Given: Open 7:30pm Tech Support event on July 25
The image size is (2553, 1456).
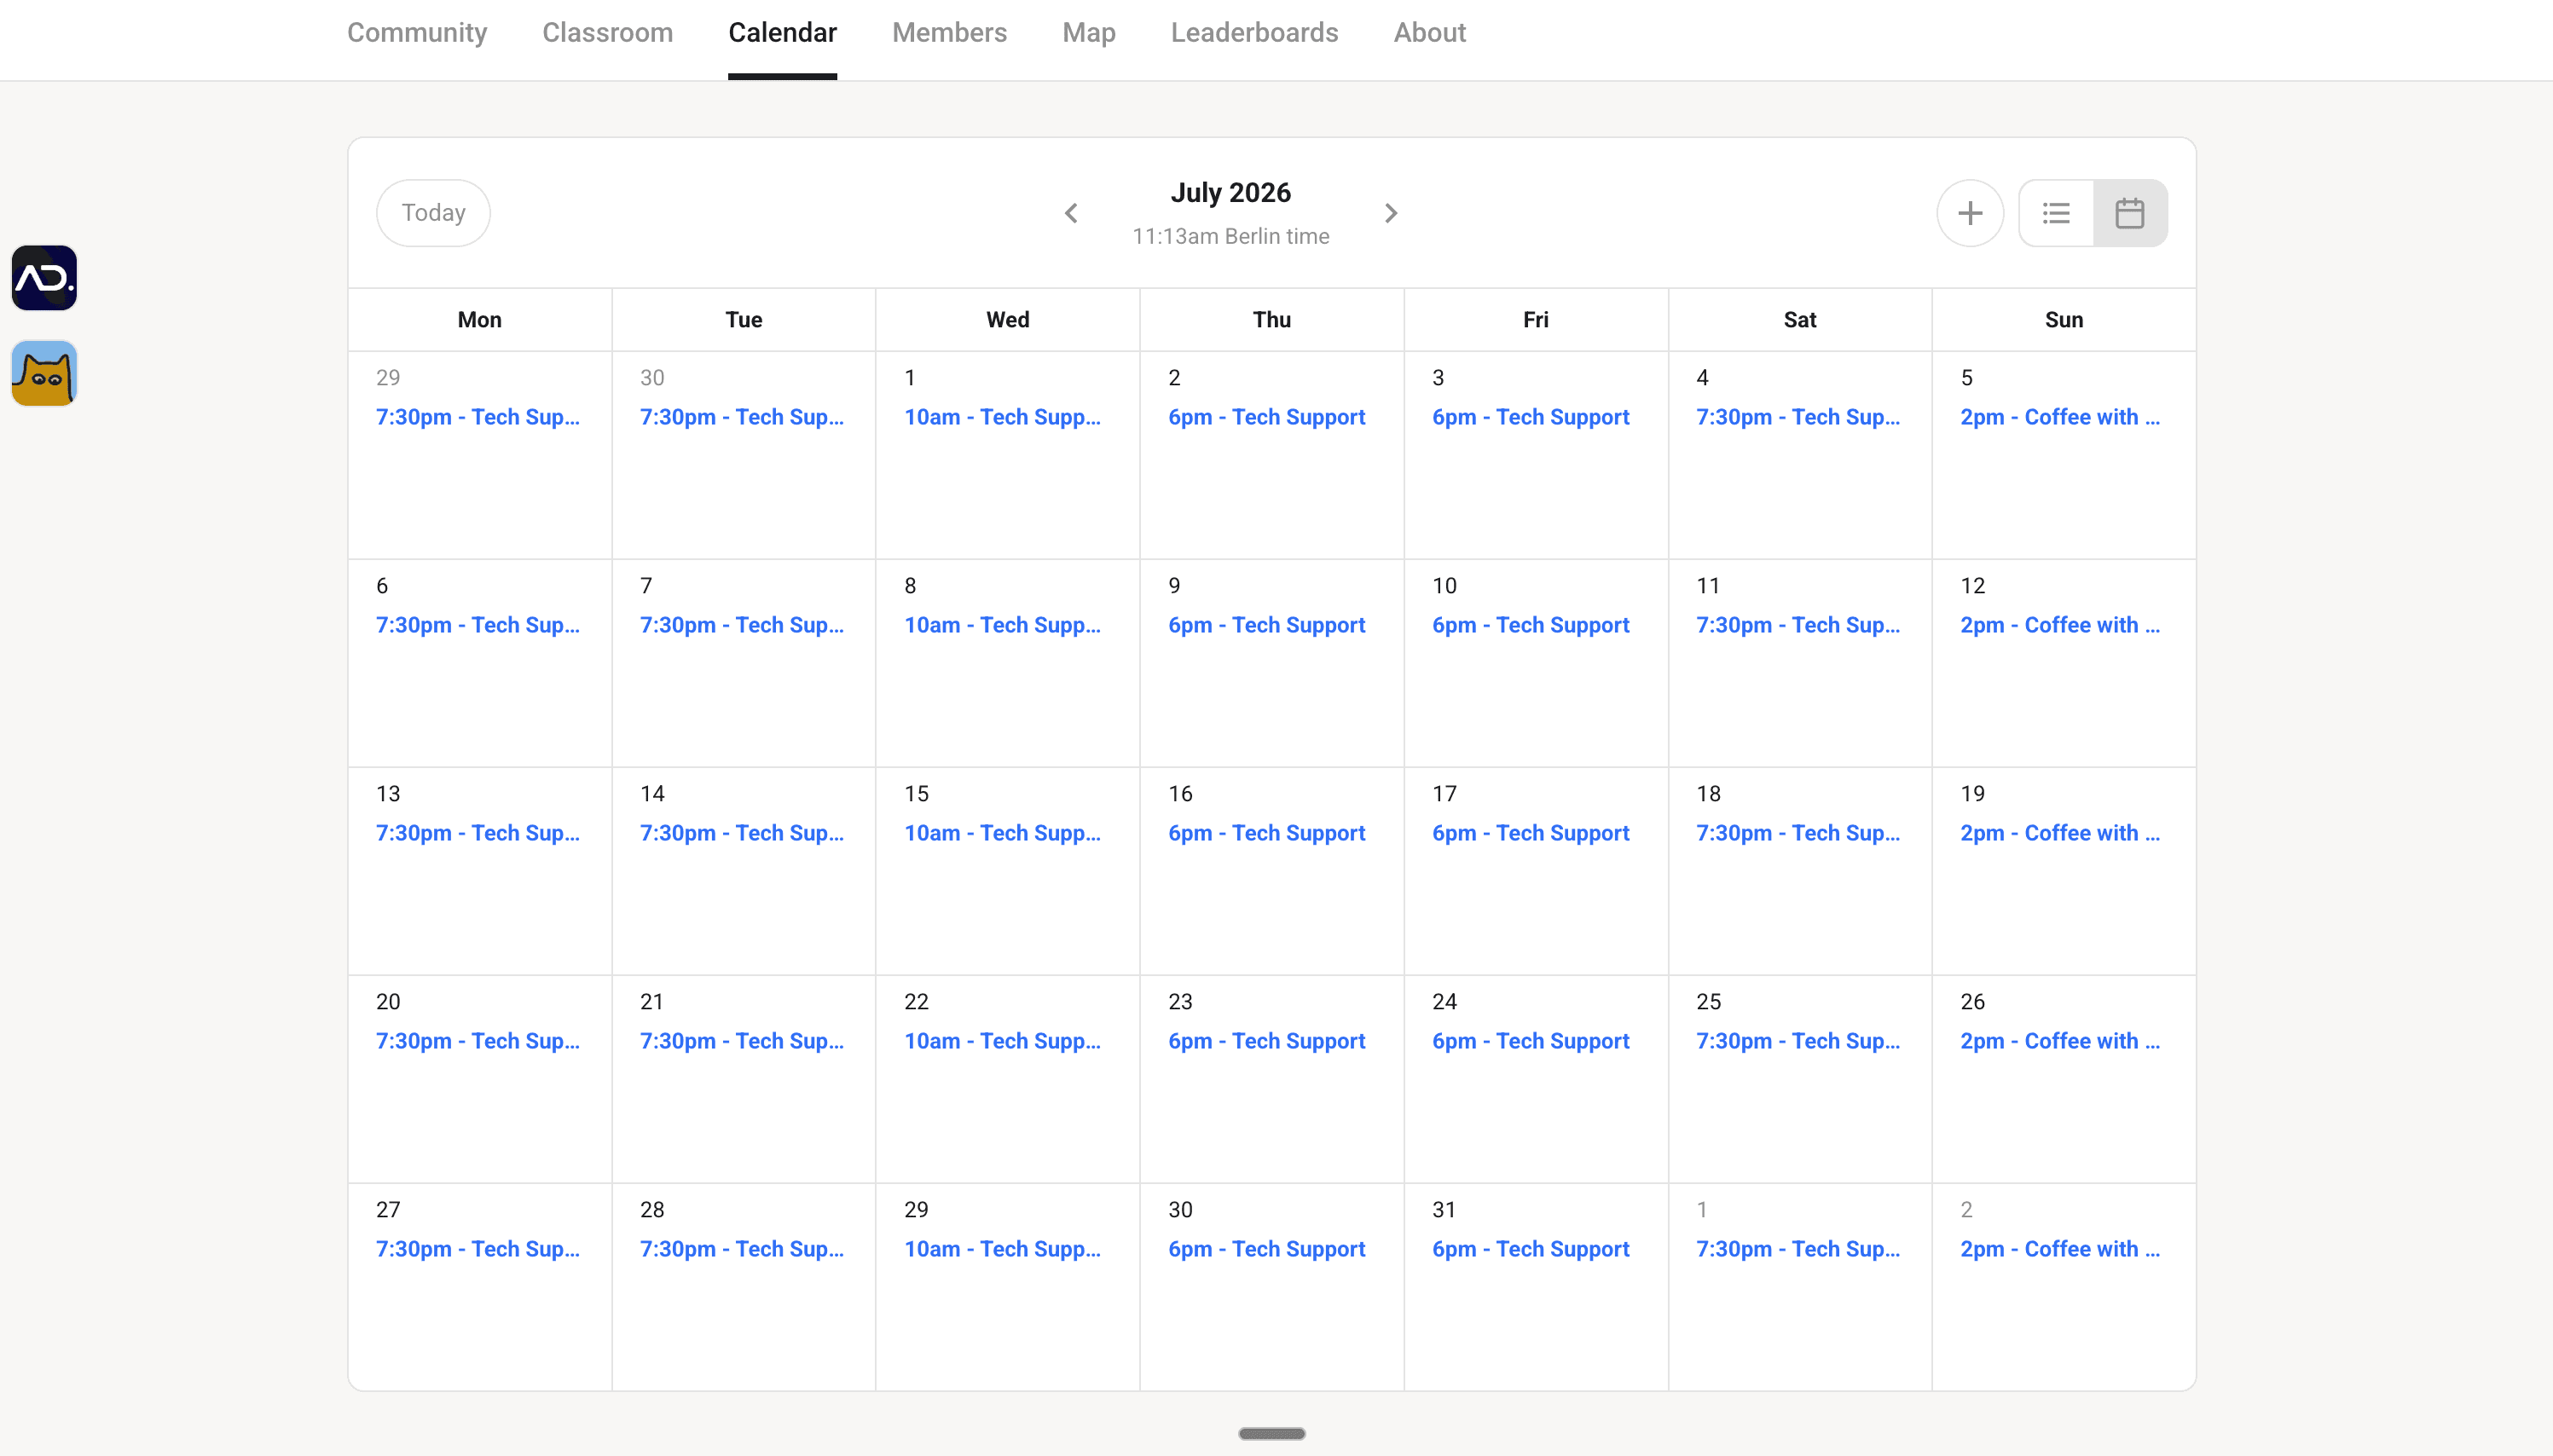Looking at the screenshot, I should click(x=1797, y=1041).
